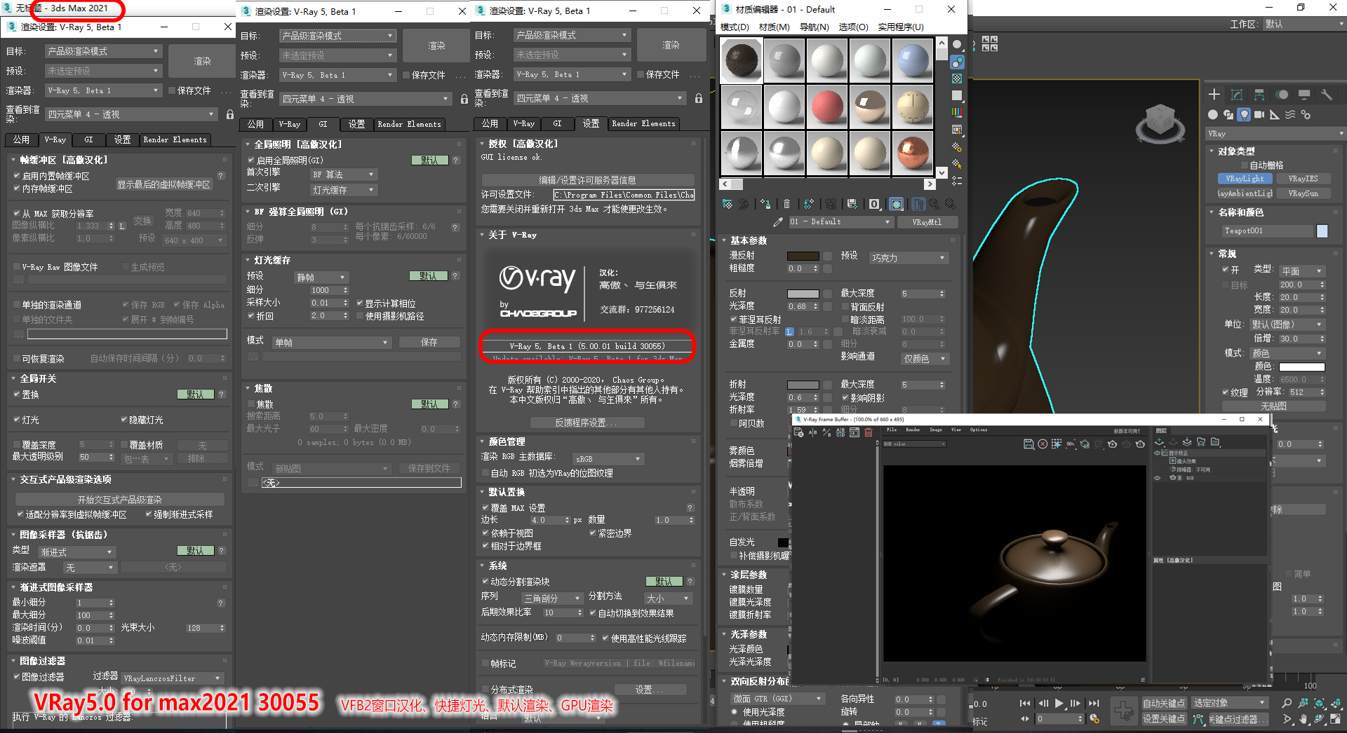The image size is (1347, 733).
Task: Open the 导航(N) menu in Material Editor
Action: [814, 27]
